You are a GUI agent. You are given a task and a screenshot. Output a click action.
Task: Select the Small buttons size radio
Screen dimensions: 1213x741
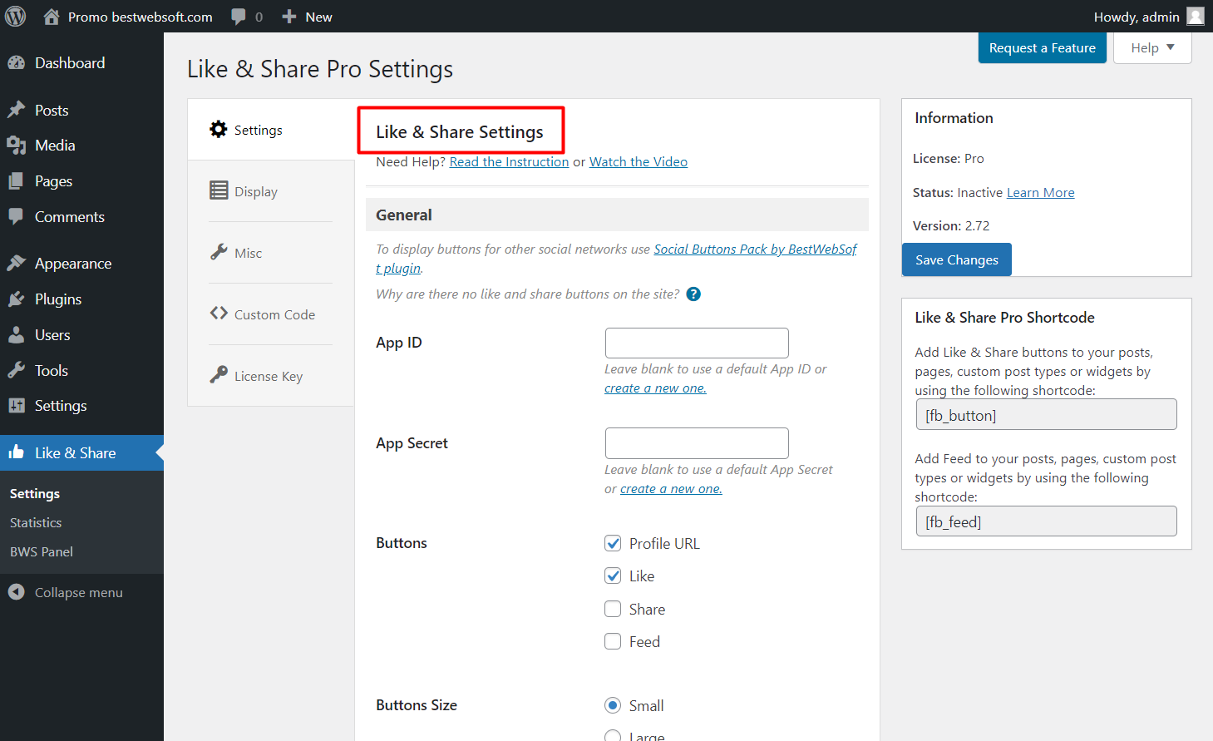pyautogui.click(x=613, y=705)
